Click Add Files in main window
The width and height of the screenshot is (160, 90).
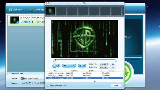tap(16, 10)
